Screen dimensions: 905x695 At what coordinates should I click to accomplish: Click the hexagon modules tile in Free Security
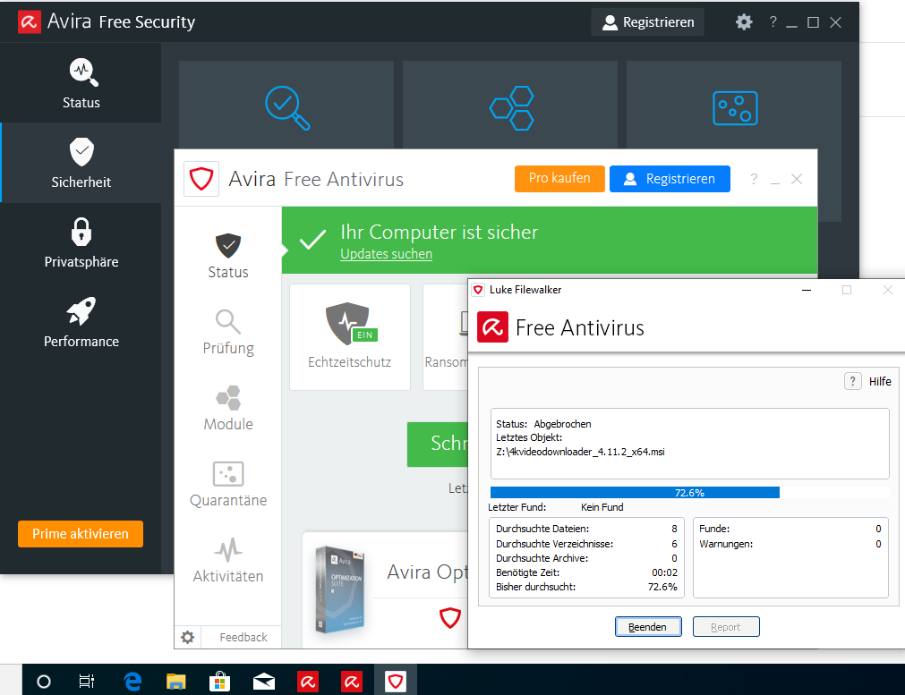click(511, 107)
